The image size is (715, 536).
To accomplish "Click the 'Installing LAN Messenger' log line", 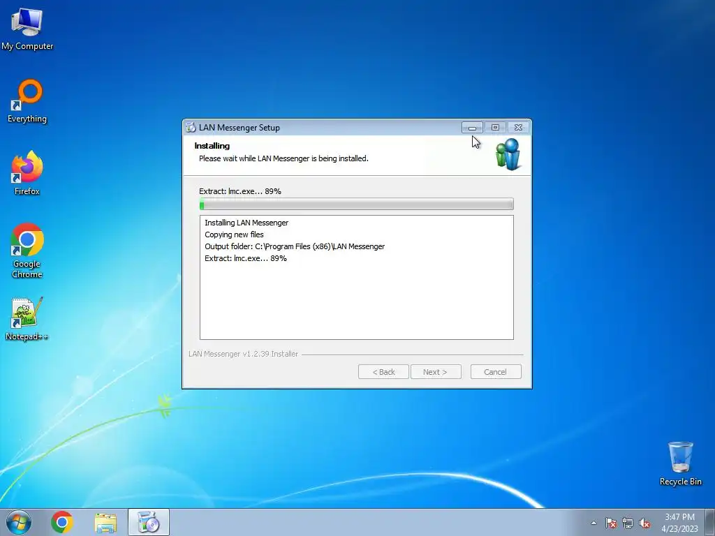I will [x=246, y=223].
